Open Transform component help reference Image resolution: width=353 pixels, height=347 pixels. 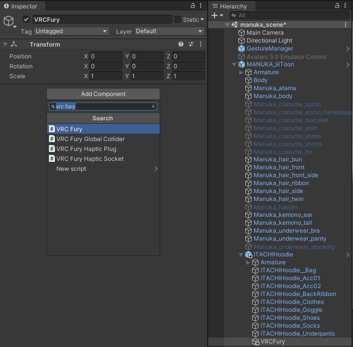(x=181, y=44)
